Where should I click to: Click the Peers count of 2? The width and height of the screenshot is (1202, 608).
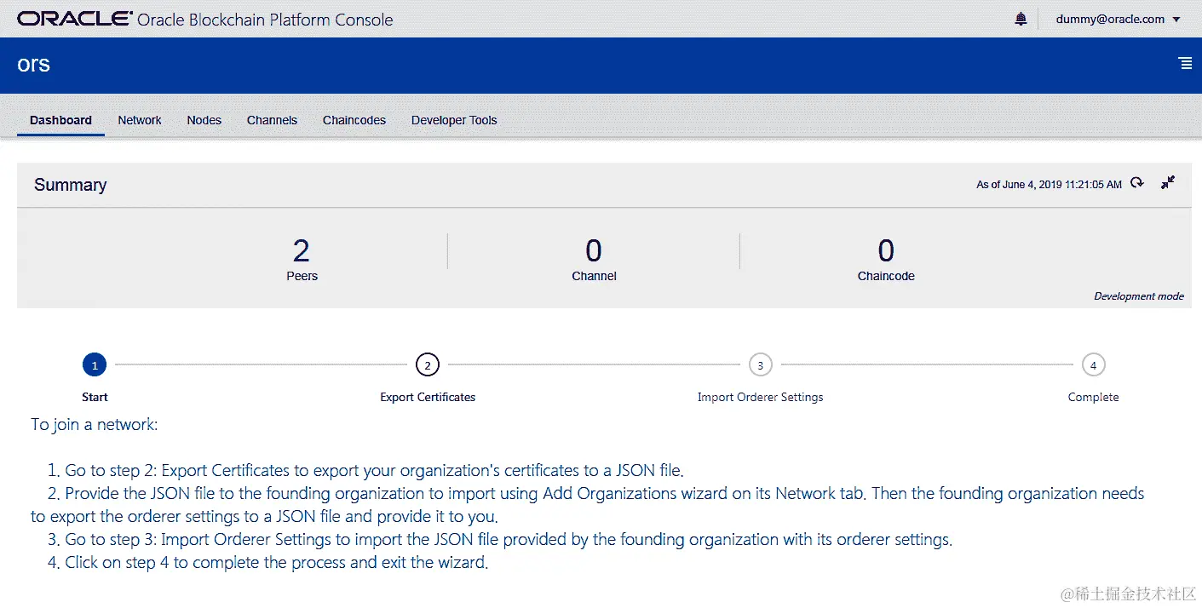(302, 251)
